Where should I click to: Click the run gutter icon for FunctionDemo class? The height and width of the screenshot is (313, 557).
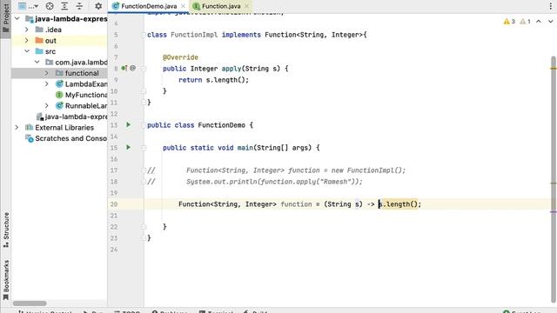128,125
